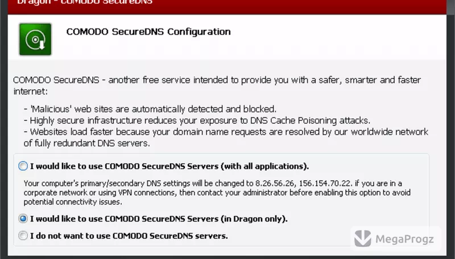
Task: Click 'of fully redundant DNS servers' text
Action: click(x=87, y=143)
